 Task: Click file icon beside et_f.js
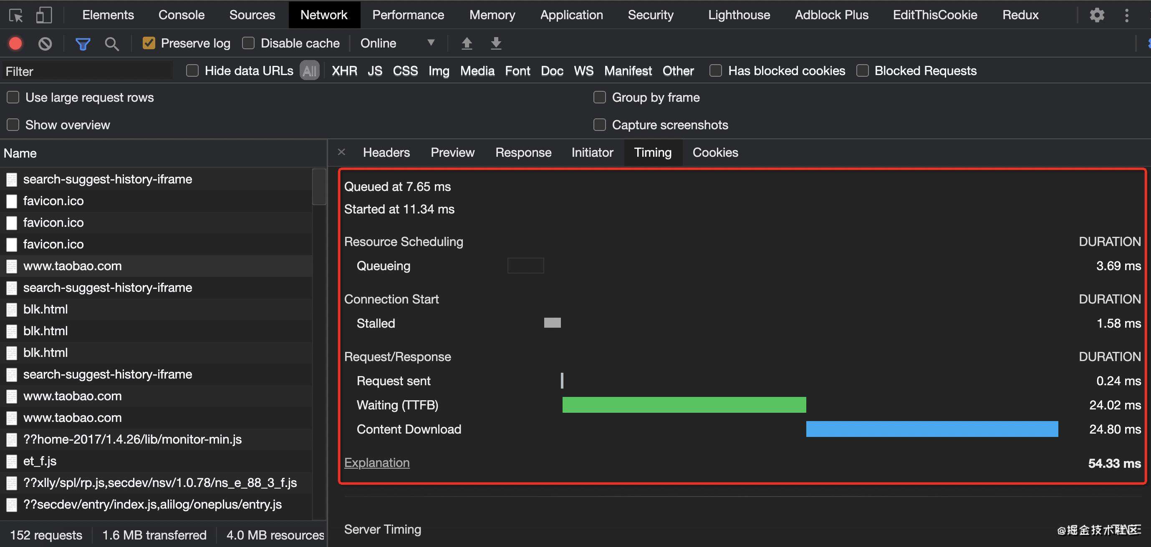click(12, 461)
